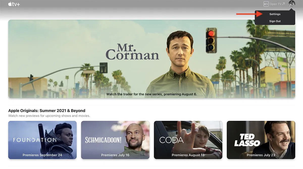Click Premieres September 24 on Foundation card
The width and height of the screenshot is (303, 169).
coord(42,155)
